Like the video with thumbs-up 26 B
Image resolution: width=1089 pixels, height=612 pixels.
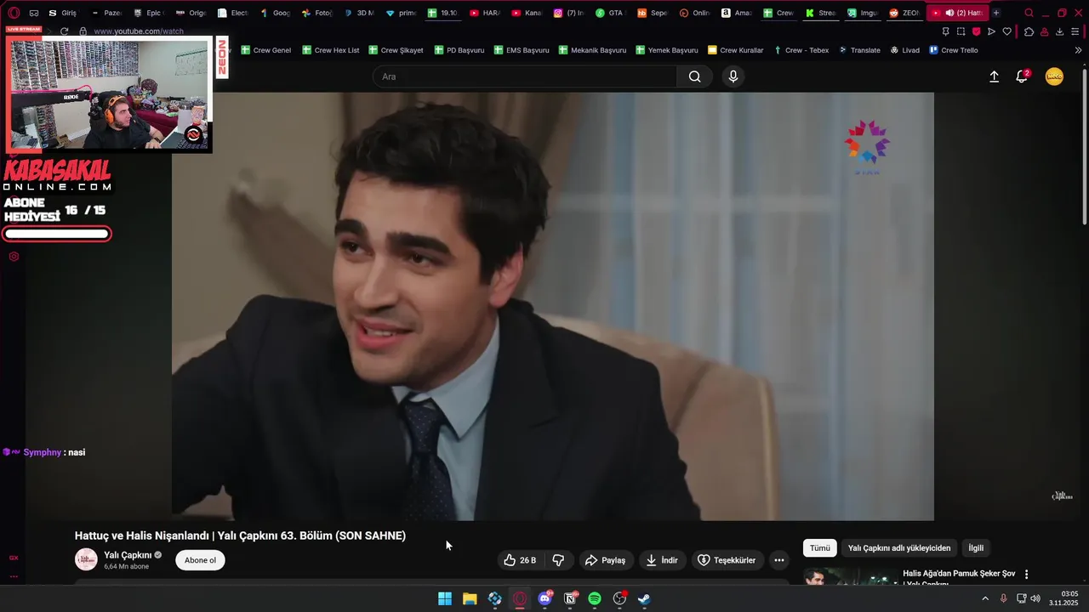click(x=520, y=560)
